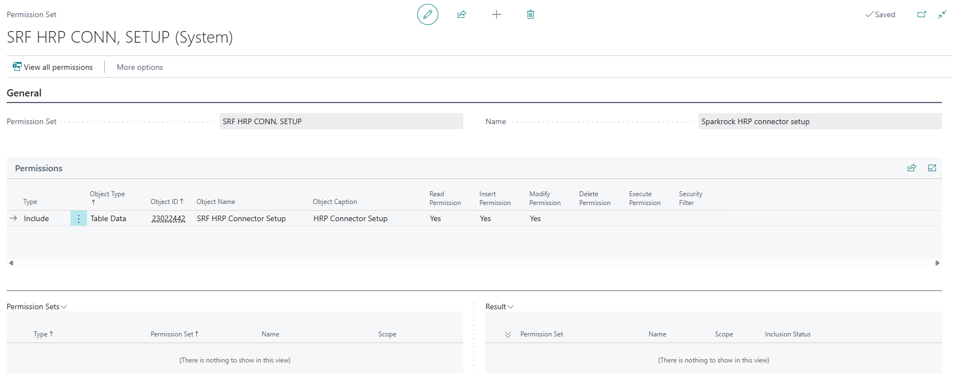Click the Permissions section title
The height and width of the screenshot is (373, 957).
(39, 168)
